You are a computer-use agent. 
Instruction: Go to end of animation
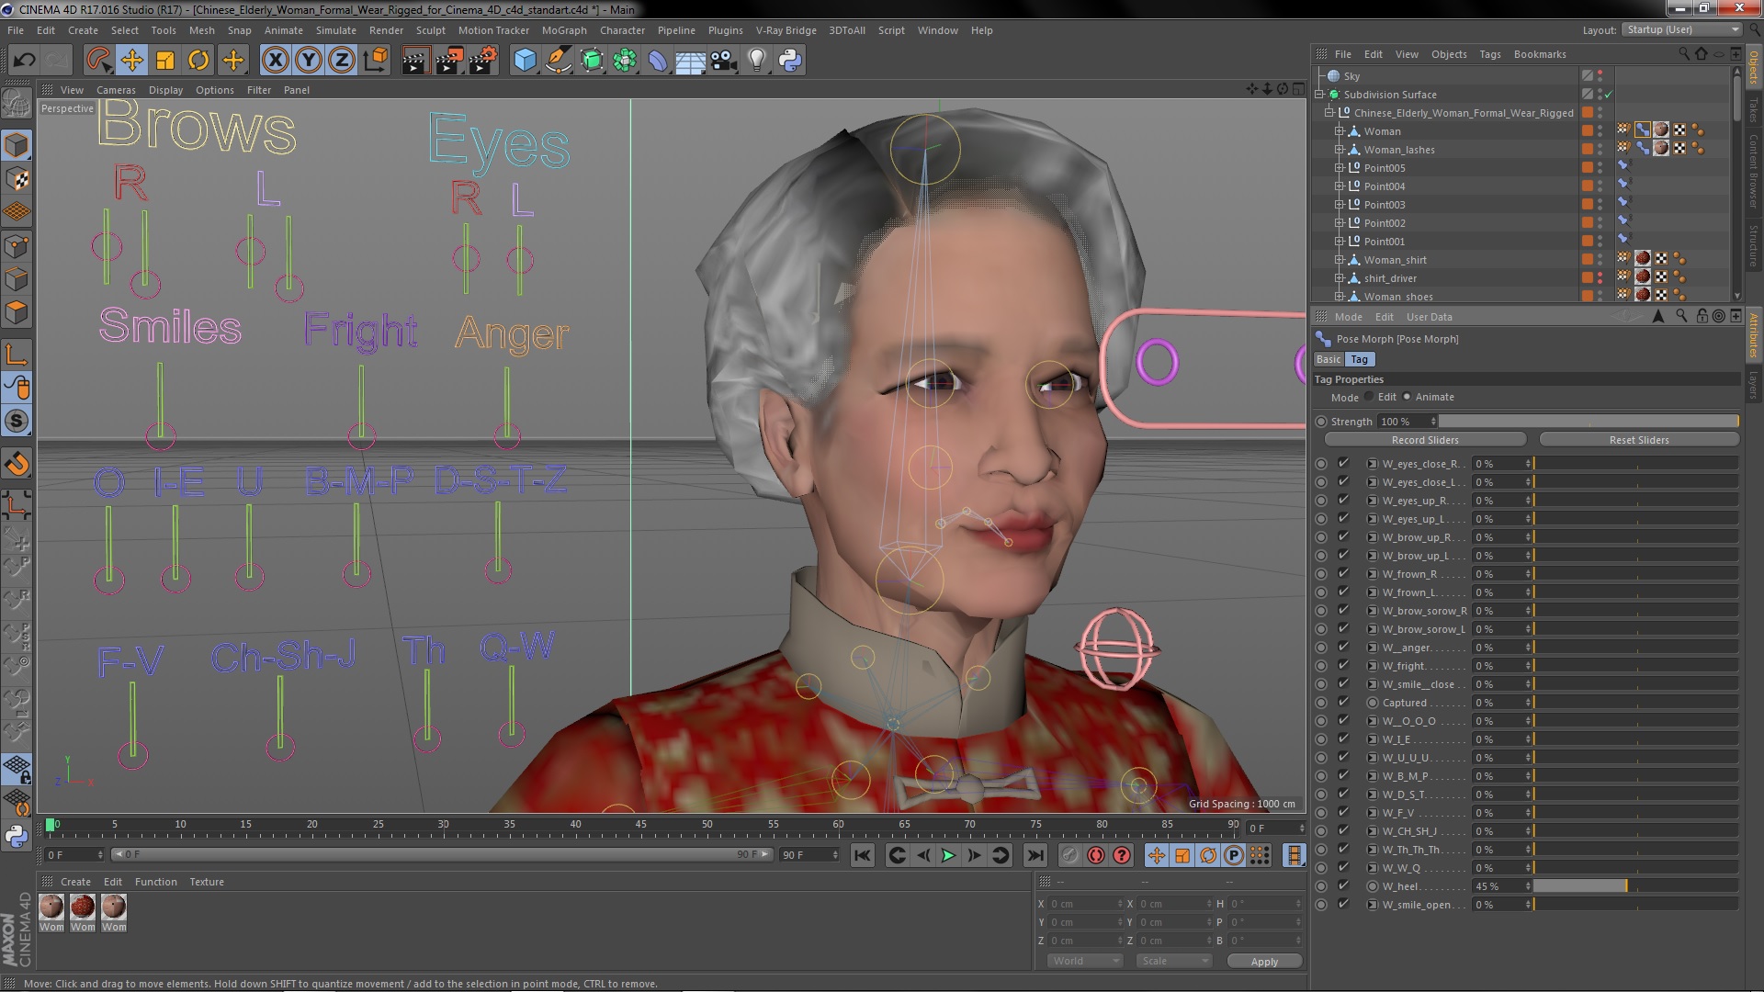pos(1035,855)
